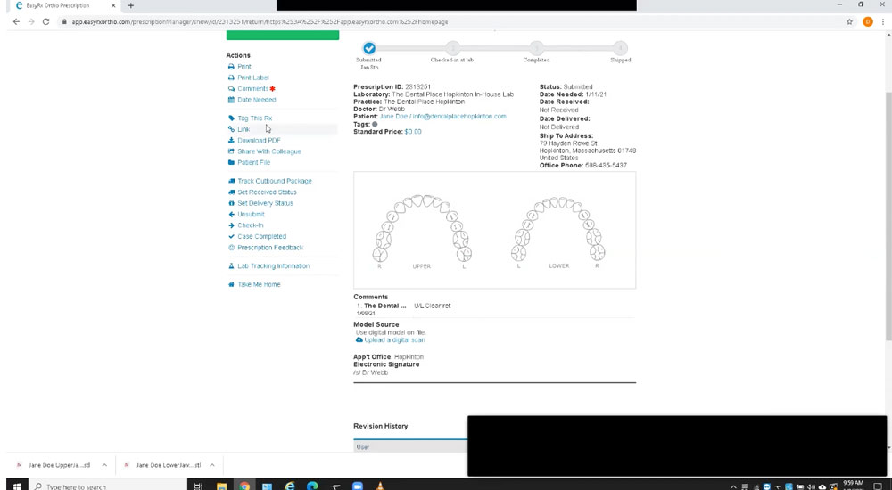Open a new browser tab
The image size is (892, 490).
click(x=131, y=5)
